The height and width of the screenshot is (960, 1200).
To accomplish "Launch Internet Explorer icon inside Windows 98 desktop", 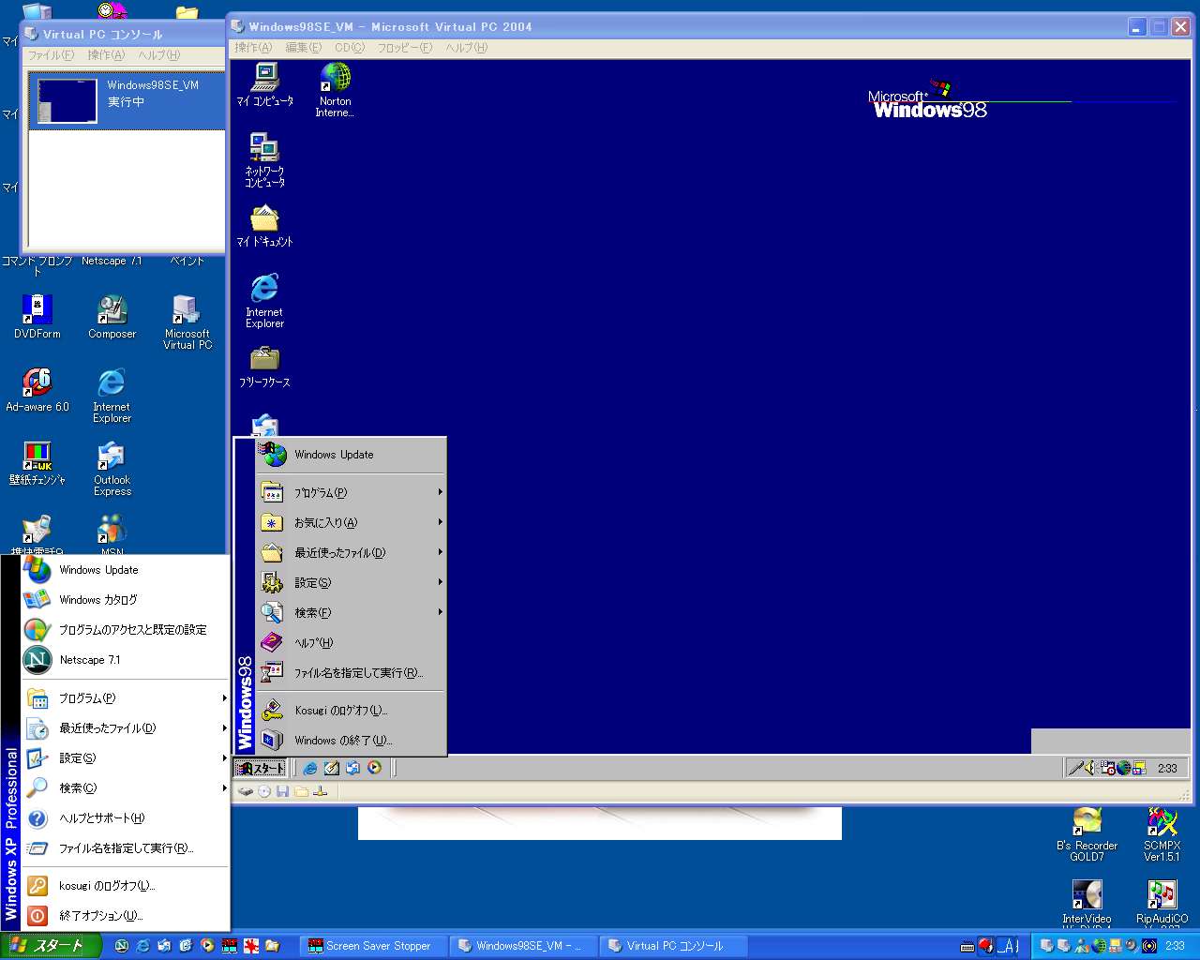I will [x=265, y=300].
